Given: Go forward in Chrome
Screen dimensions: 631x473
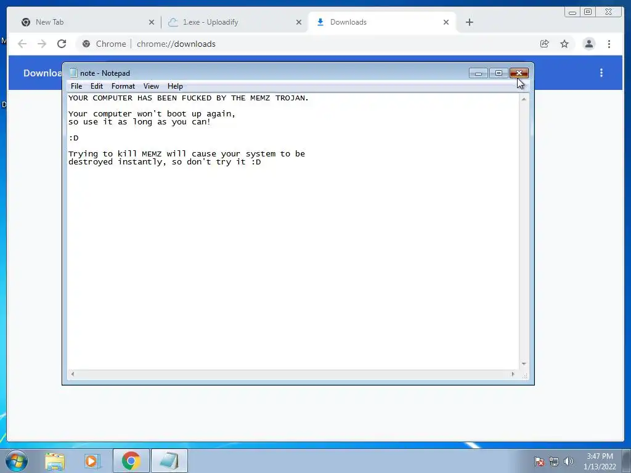Looking at the screenshot, I should [x=42, y=44].
